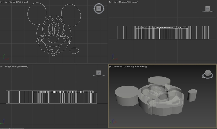
Task: Click the N compass letter on Top ViewCube
Action: 99,3
